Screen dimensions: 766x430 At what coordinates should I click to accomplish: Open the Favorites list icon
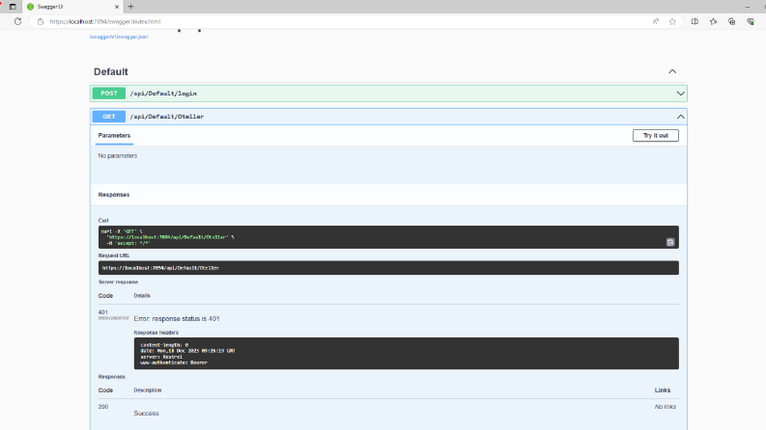pos(713,21)
